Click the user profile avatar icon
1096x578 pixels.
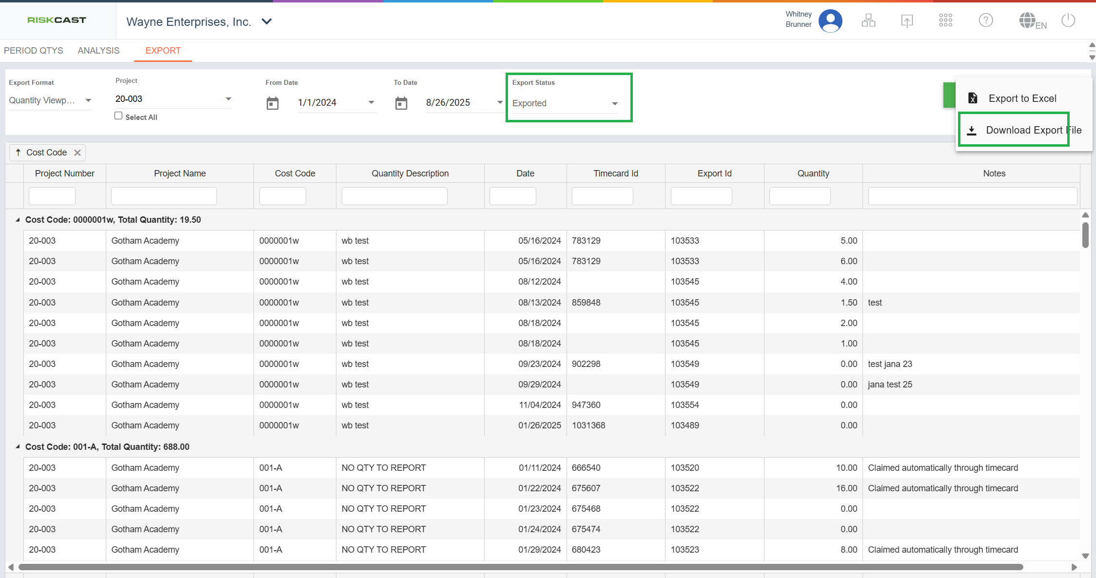coord(830,20)
